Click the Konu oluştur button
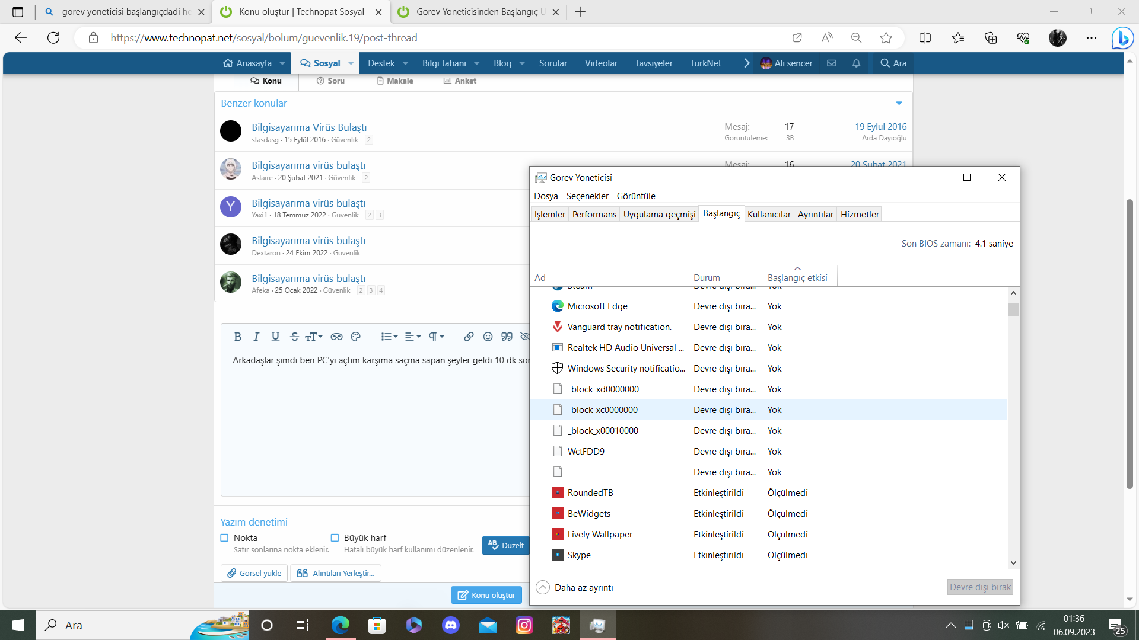The image size is (1139, 640). coord(486,595)
